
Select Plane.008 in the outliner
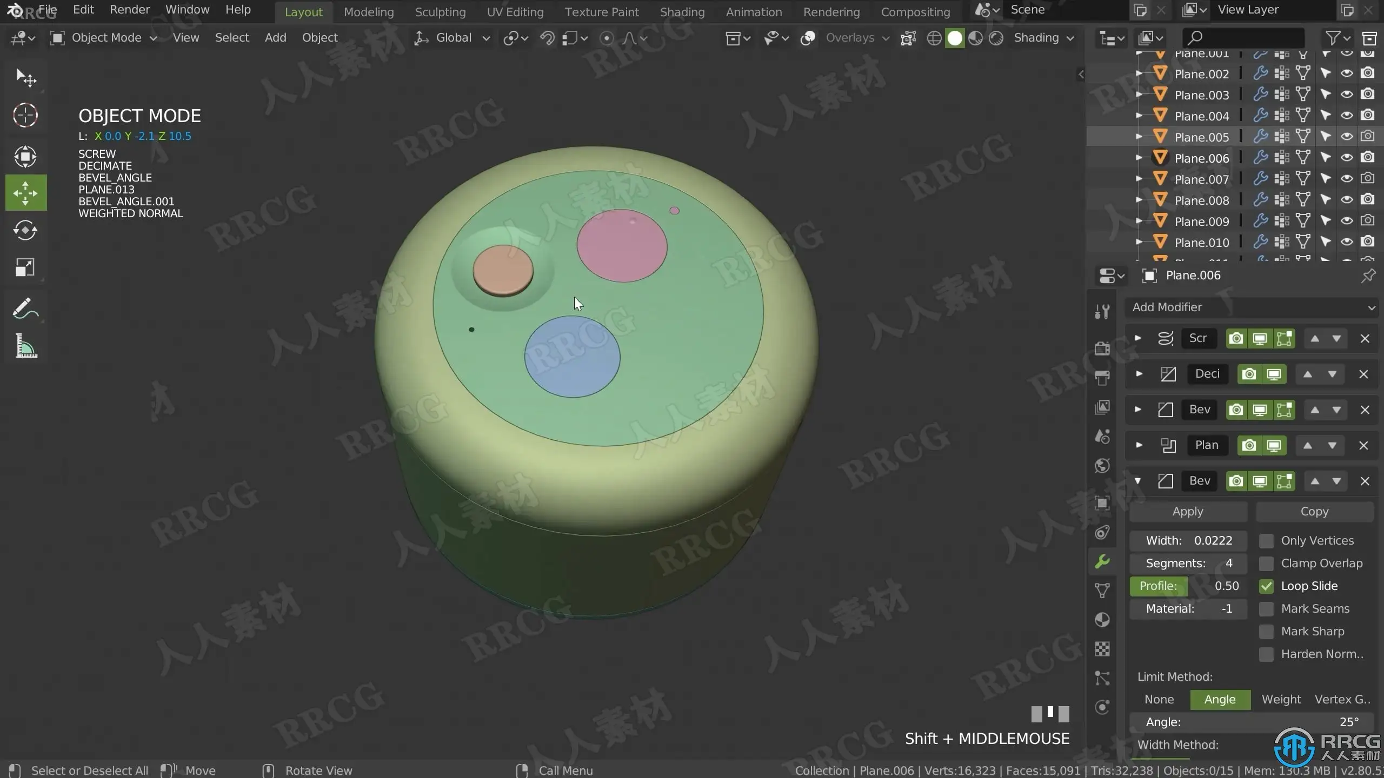coord(1201,200)
